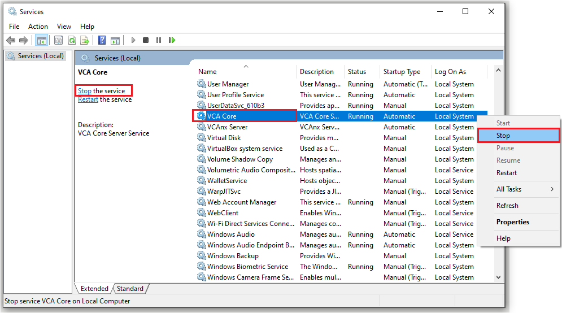
Task: Click the Show/Hide Console Tree icon
Action: (41, 40)
